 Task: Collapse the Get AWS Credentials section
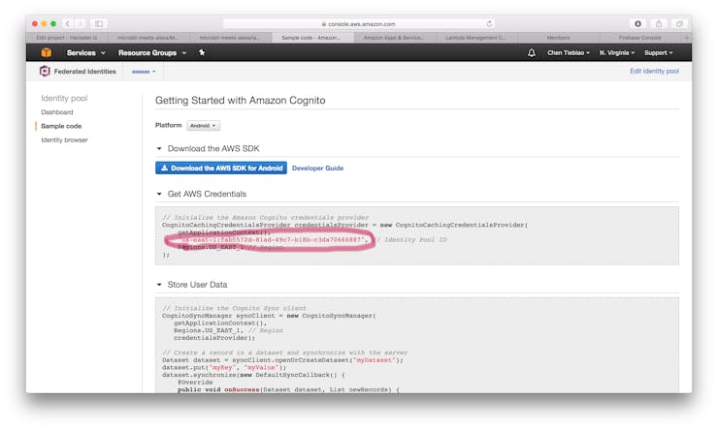[159, 194]
